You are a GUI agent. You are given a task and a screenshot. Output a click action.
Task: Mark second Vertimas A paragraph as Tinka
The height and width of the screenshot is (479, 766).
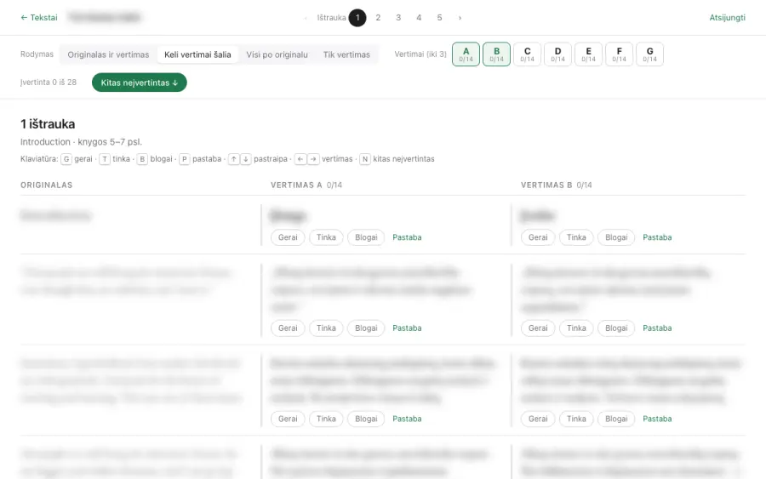pyautogui.click(x=326, y=328)
